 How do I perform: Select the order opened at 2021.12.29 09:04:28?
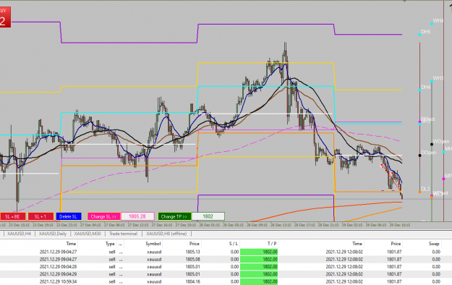pos(226,266)
